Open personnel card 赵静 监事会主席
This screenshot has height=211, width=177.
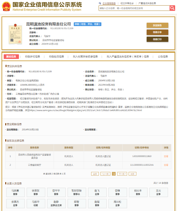[x=56, y=204]
